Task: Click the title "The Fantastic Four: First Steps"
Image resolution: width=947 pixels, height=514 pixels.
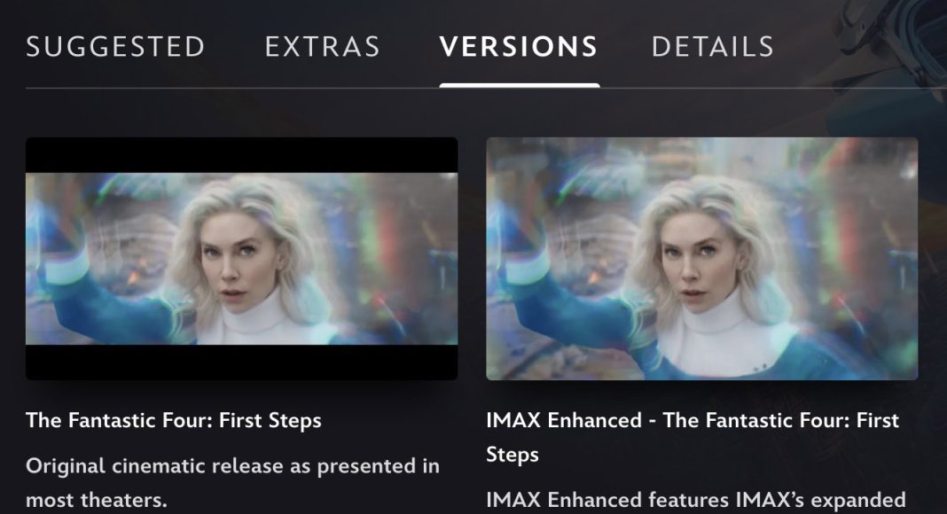Action: [x=174, y=420]
